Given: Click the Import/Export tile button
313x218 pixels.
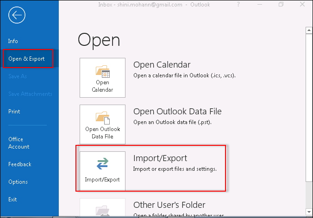Looking at the screenshot, I should point(102,171).
